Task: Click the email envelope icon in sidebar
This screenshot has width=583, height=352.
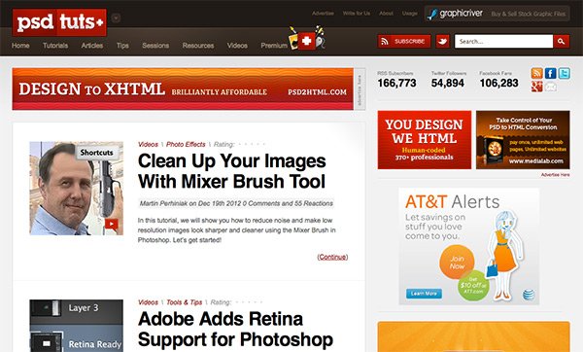Action: (551, 88)
